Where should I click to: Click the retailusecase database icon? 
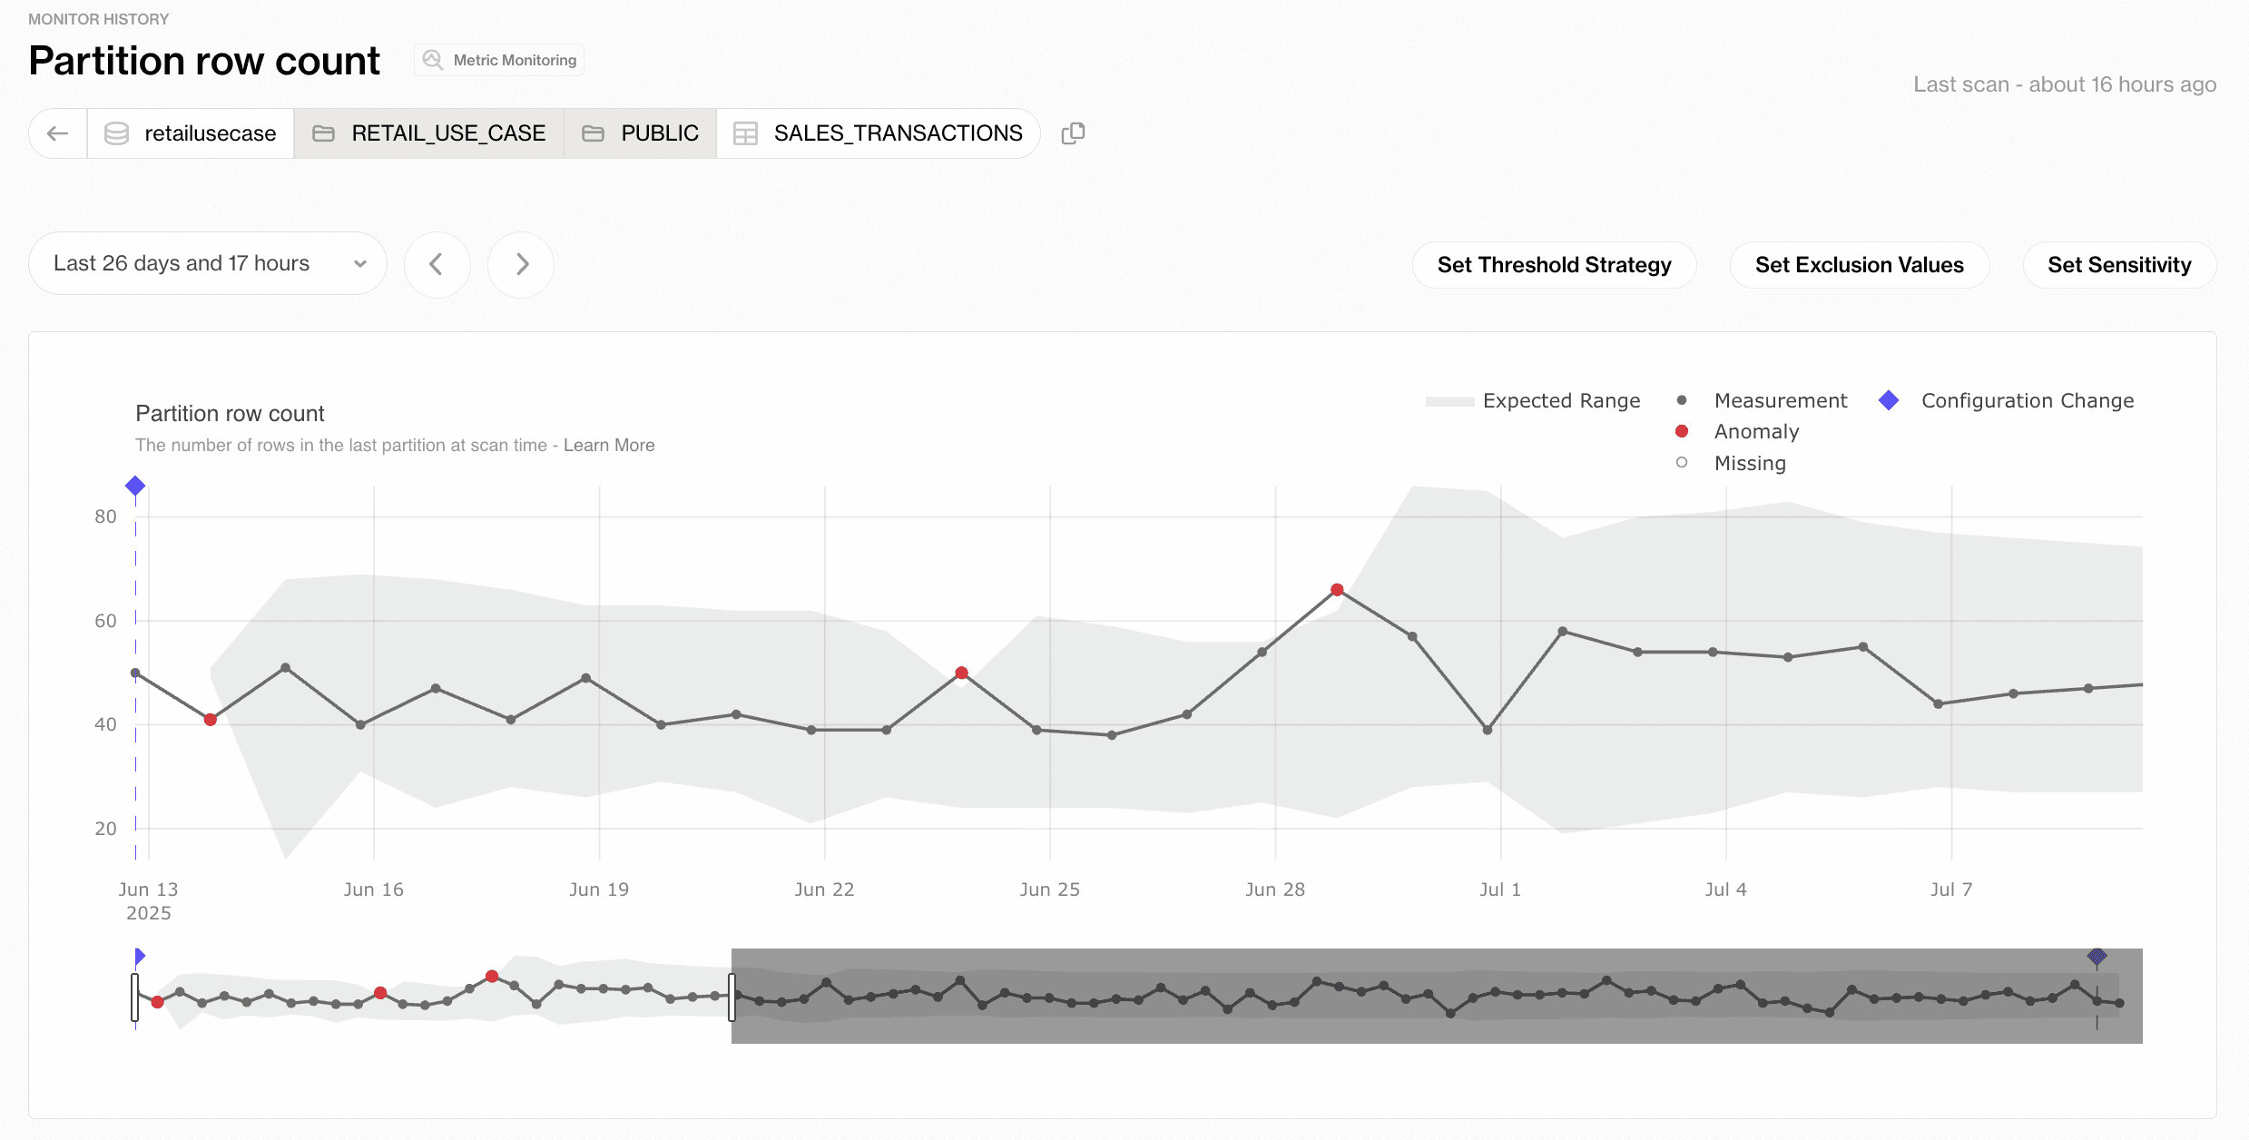[116, 133]
